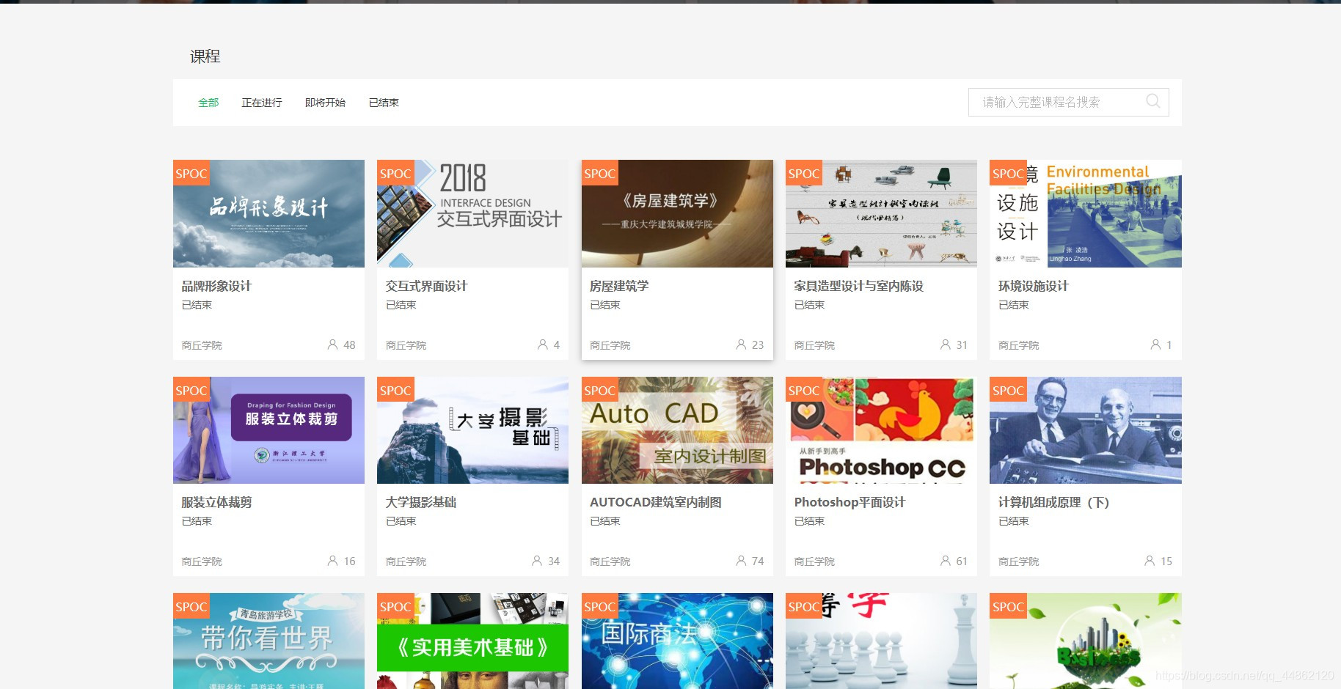The image size is (1341, 689).
Task: Click SPOC badge on Auto CAD card
Action: (x=600, y=390)
